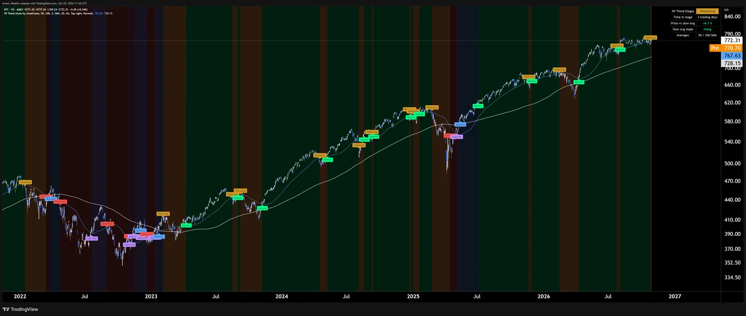This screenshot has height=316, width=746.
Task: Click the 440.00 price axis level
Action: click(x=732, y=200)
